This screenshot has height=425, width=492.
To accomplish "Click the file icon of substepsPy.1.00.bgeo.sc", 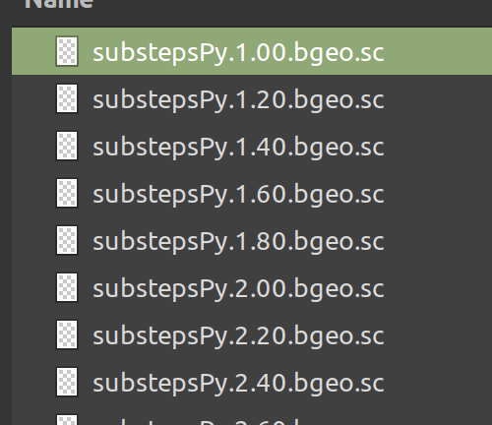I will pyautogui.click(x=67, y=51).
